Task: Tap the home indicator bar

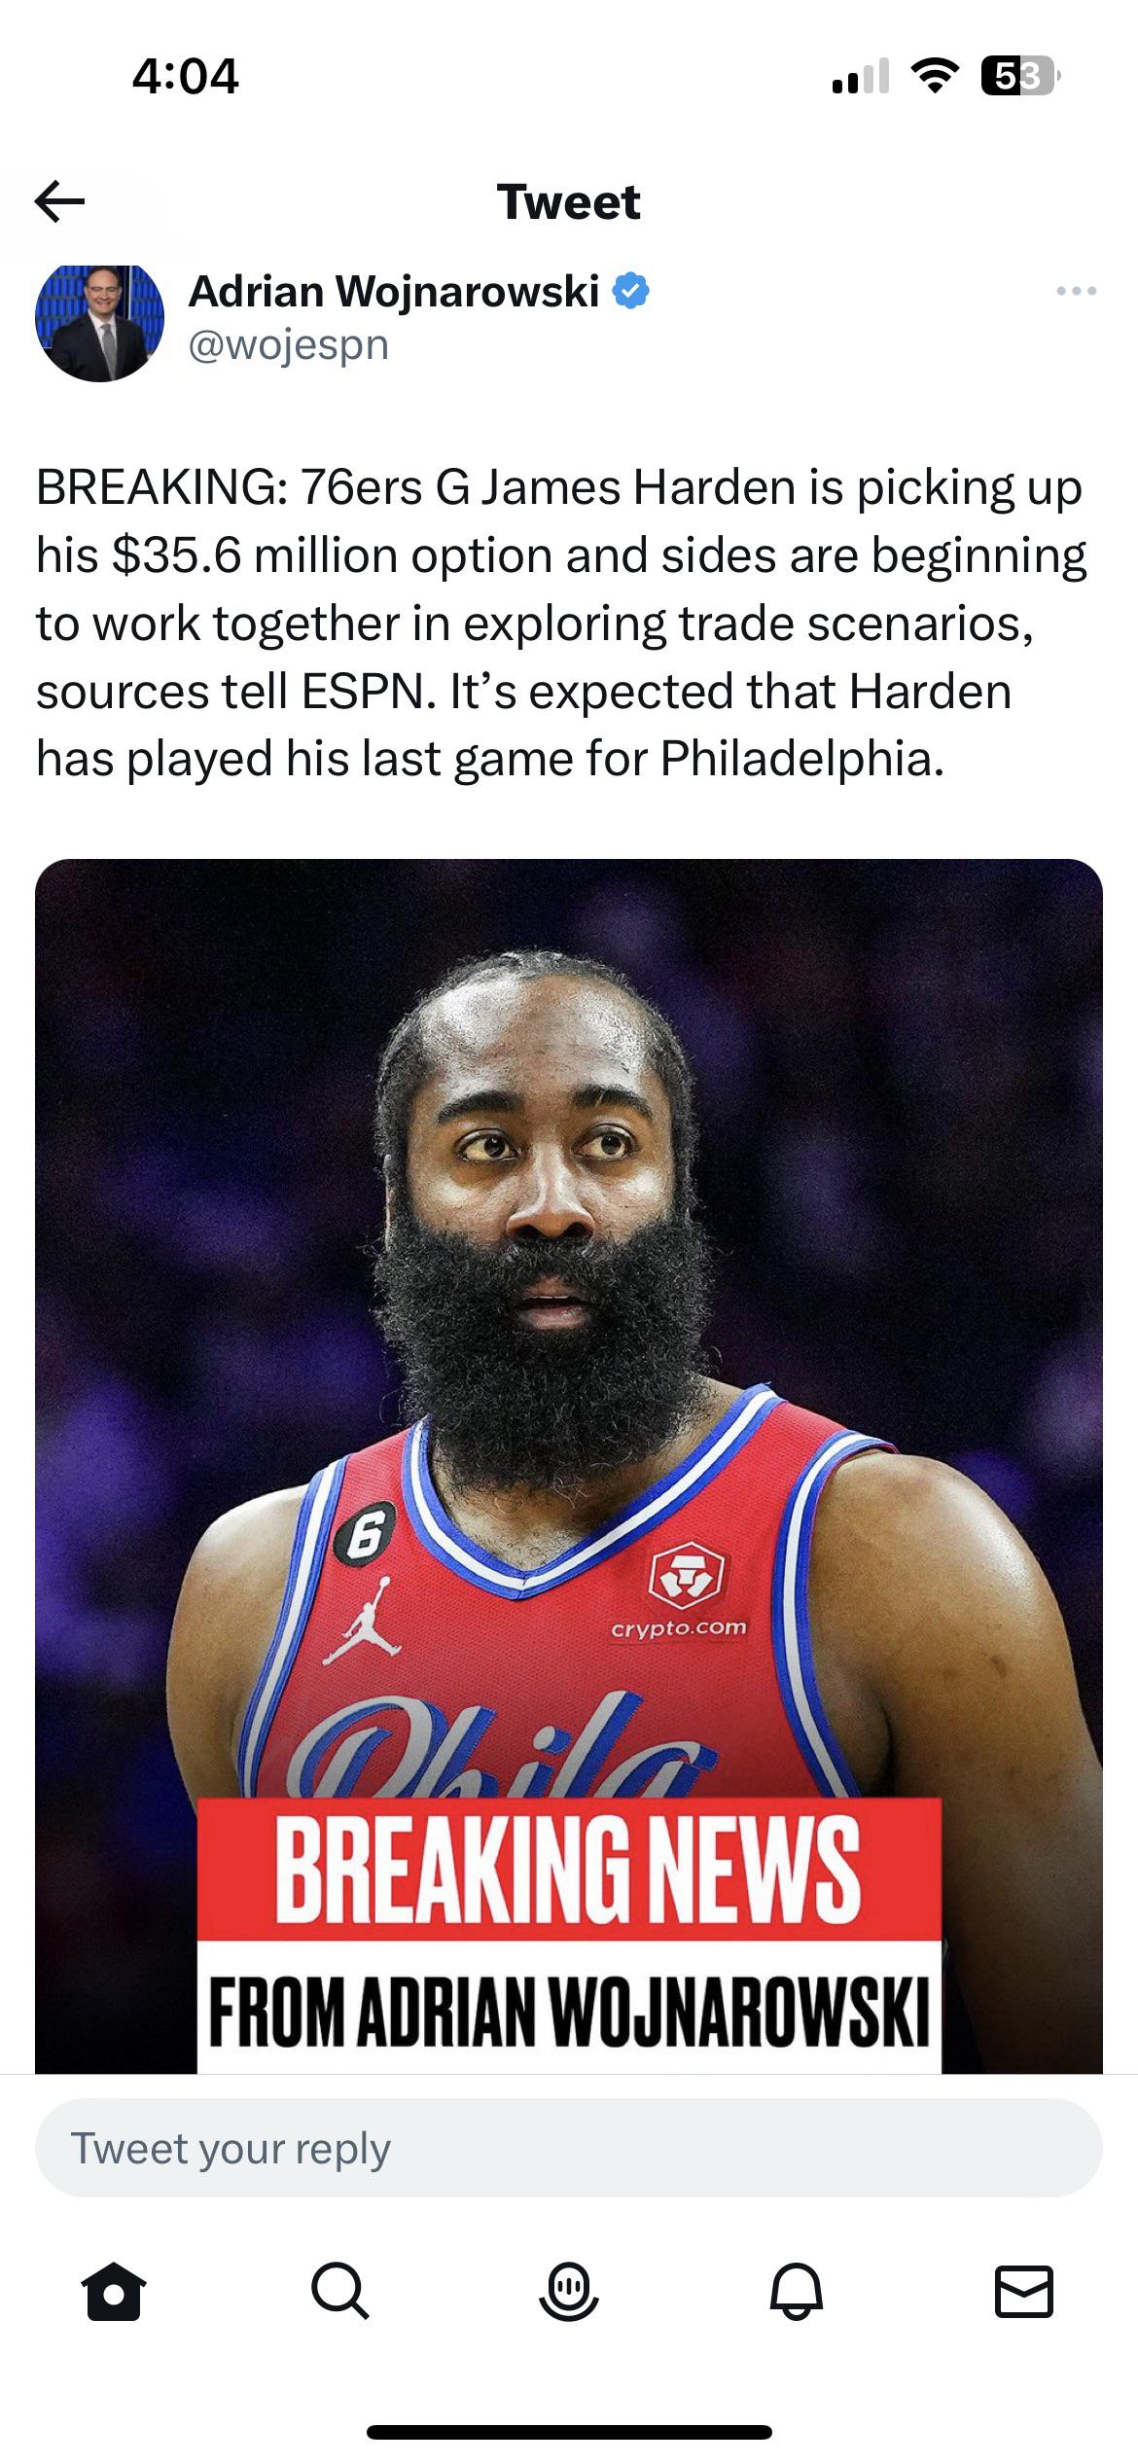Action: [x=569, y=2432]
